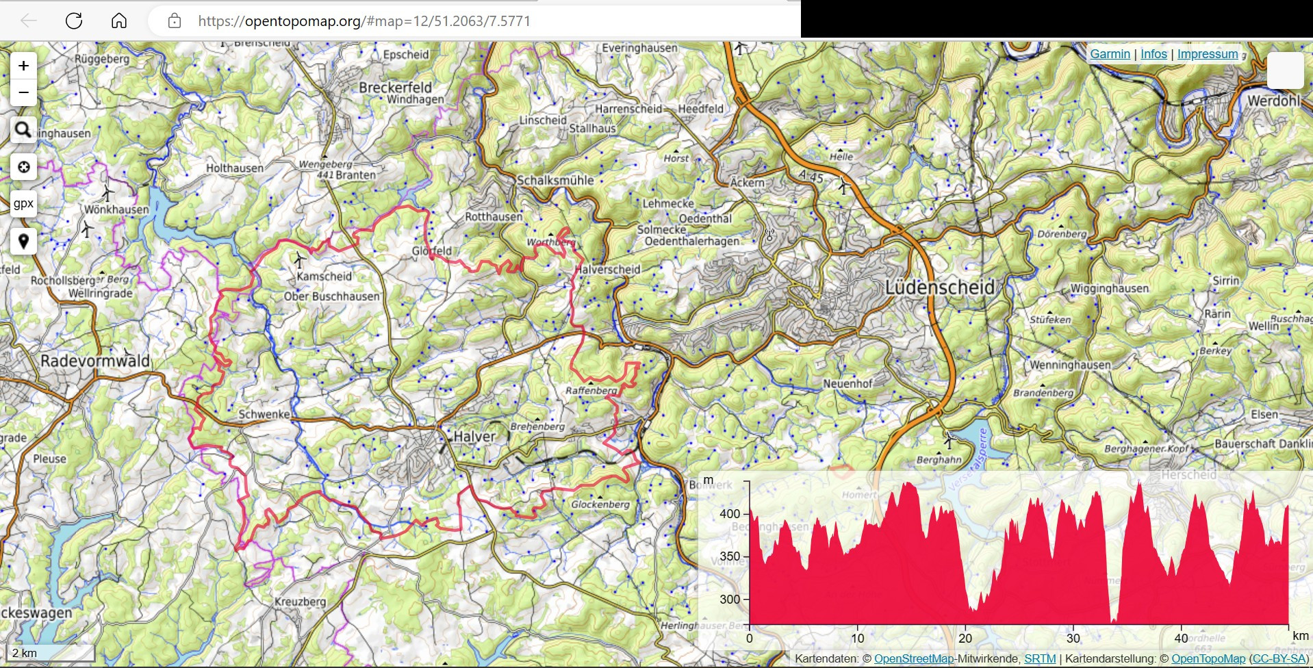1313x668 pixels.
Task: Open the map search magnifier tool
Action: click(x=23, y=129)
